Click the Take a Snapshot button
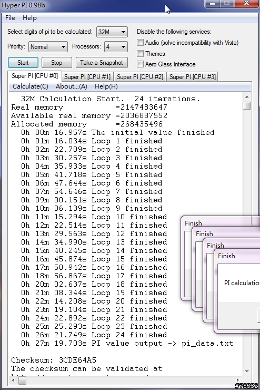 click(x=102, y=62)
